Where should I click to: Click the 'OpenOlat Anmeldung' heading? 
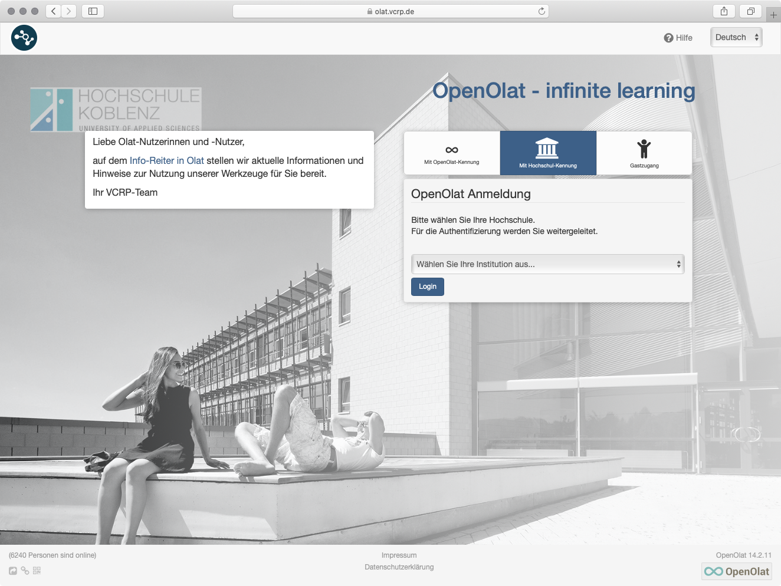click(x=471, y=194)
